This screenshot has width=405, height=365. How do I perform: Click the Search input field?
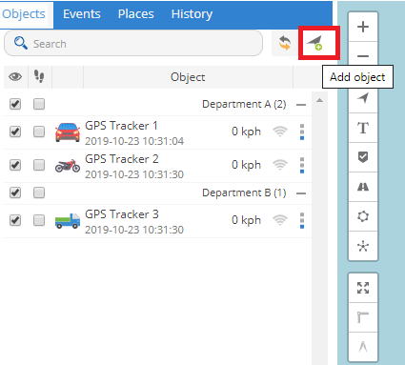pyautogui.click(x=133, y=43)
